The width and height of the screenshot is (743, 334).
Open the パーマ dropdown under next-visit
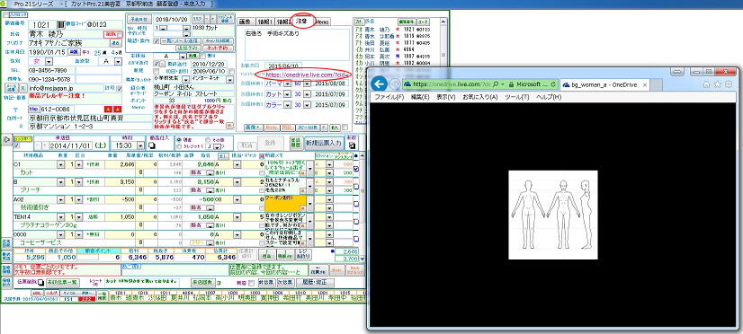tap(287, 83)
